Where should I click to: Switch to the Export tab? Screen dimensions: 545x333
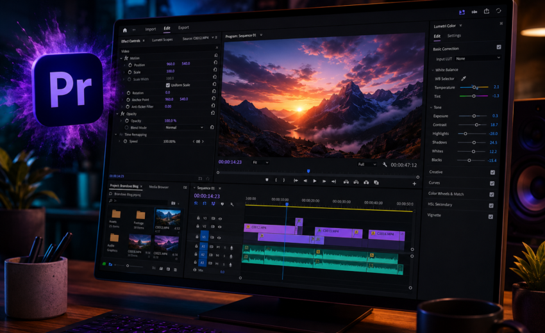pos(183,28)
